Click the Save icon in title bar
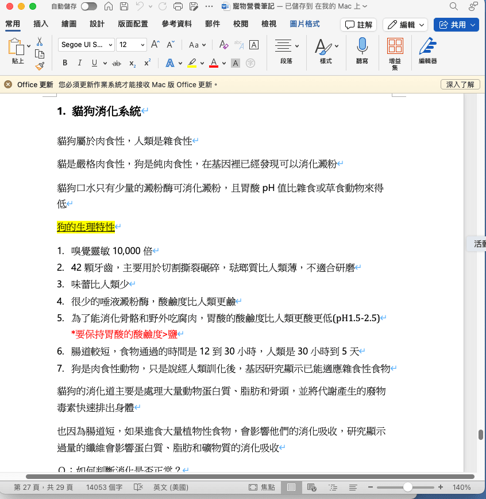The height and width of the screenshot is (499, 486). coord(124,7)
